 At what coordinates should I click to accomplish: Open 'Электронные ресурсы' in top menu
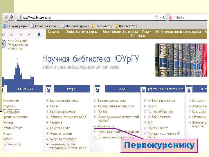(82, 32)
